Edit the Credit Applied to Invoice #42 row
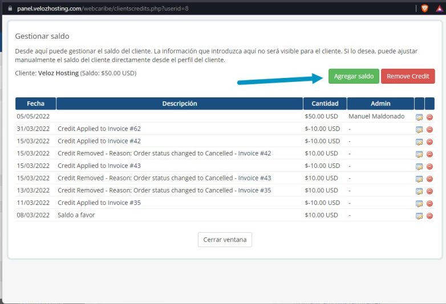This screenshot has width=446, height=304. click(x=420, y=141)
